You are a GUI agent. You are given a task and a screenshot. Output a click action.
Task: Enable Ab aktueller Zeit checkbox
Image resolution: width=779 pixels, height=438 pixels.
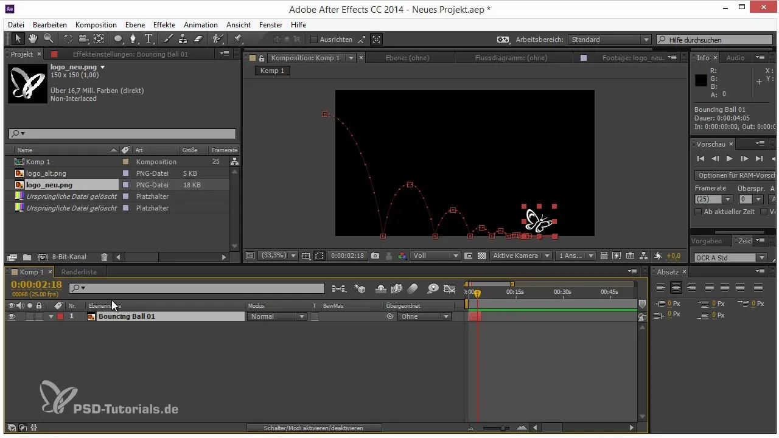point(698,212)
